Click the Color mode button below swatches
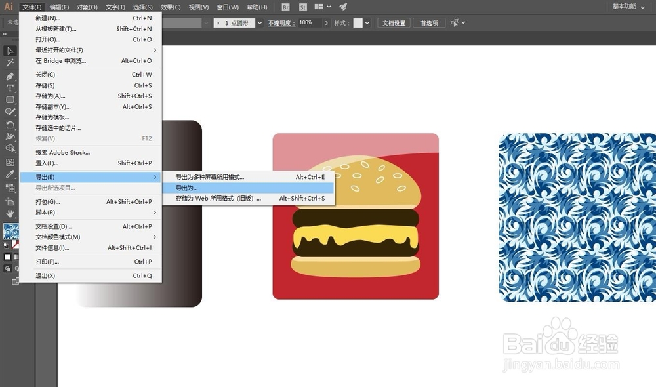 [7, 257]
